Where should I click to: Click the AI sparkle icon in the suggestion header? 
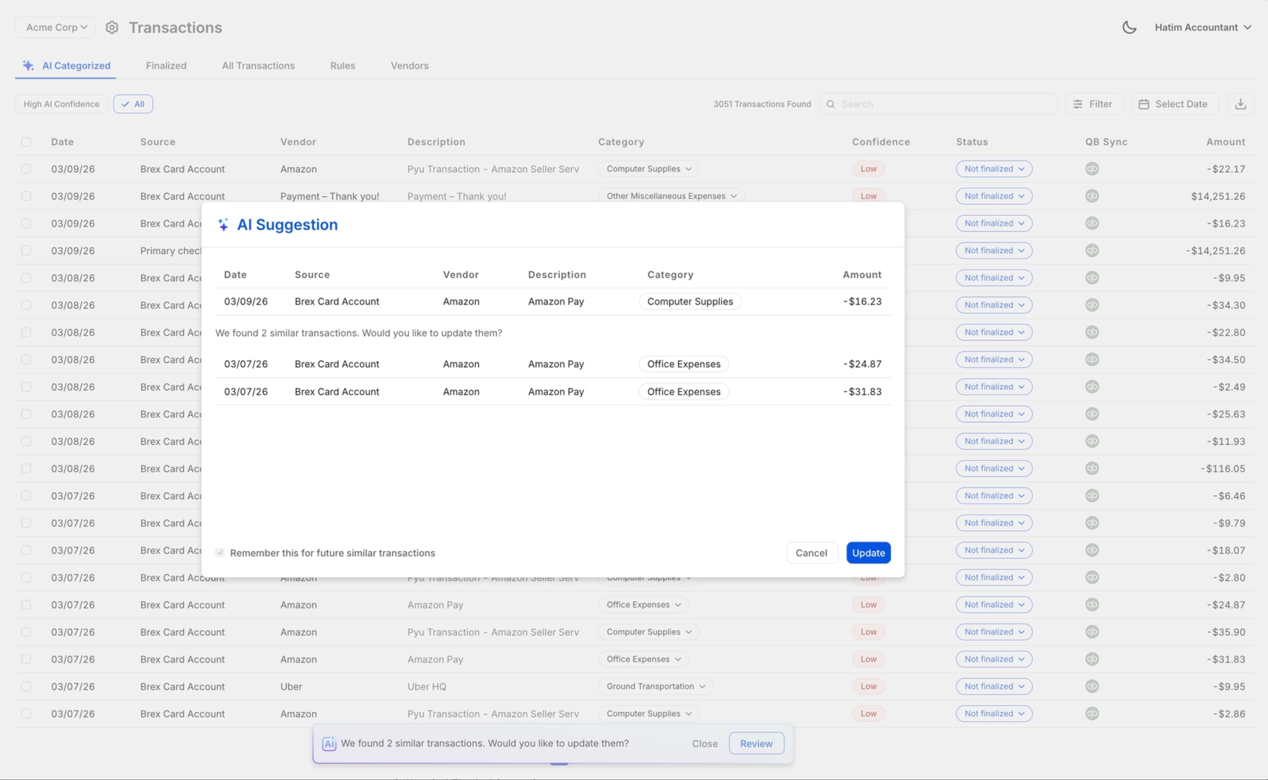(223, 225)
